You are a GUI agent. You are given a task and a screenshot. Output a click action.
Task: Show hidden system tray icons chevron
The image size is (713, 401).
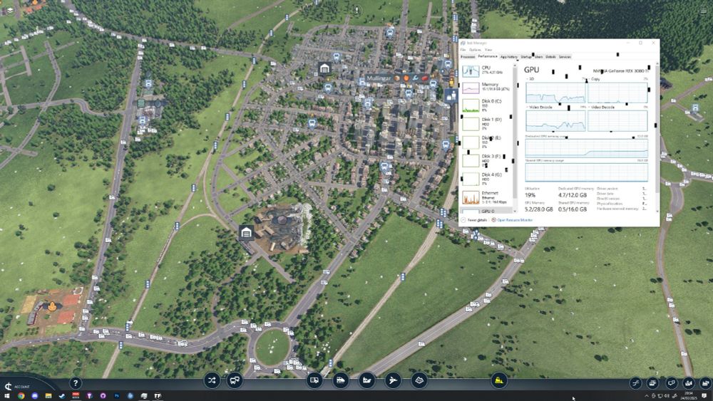pyautogui.click(x=647, y=396)
